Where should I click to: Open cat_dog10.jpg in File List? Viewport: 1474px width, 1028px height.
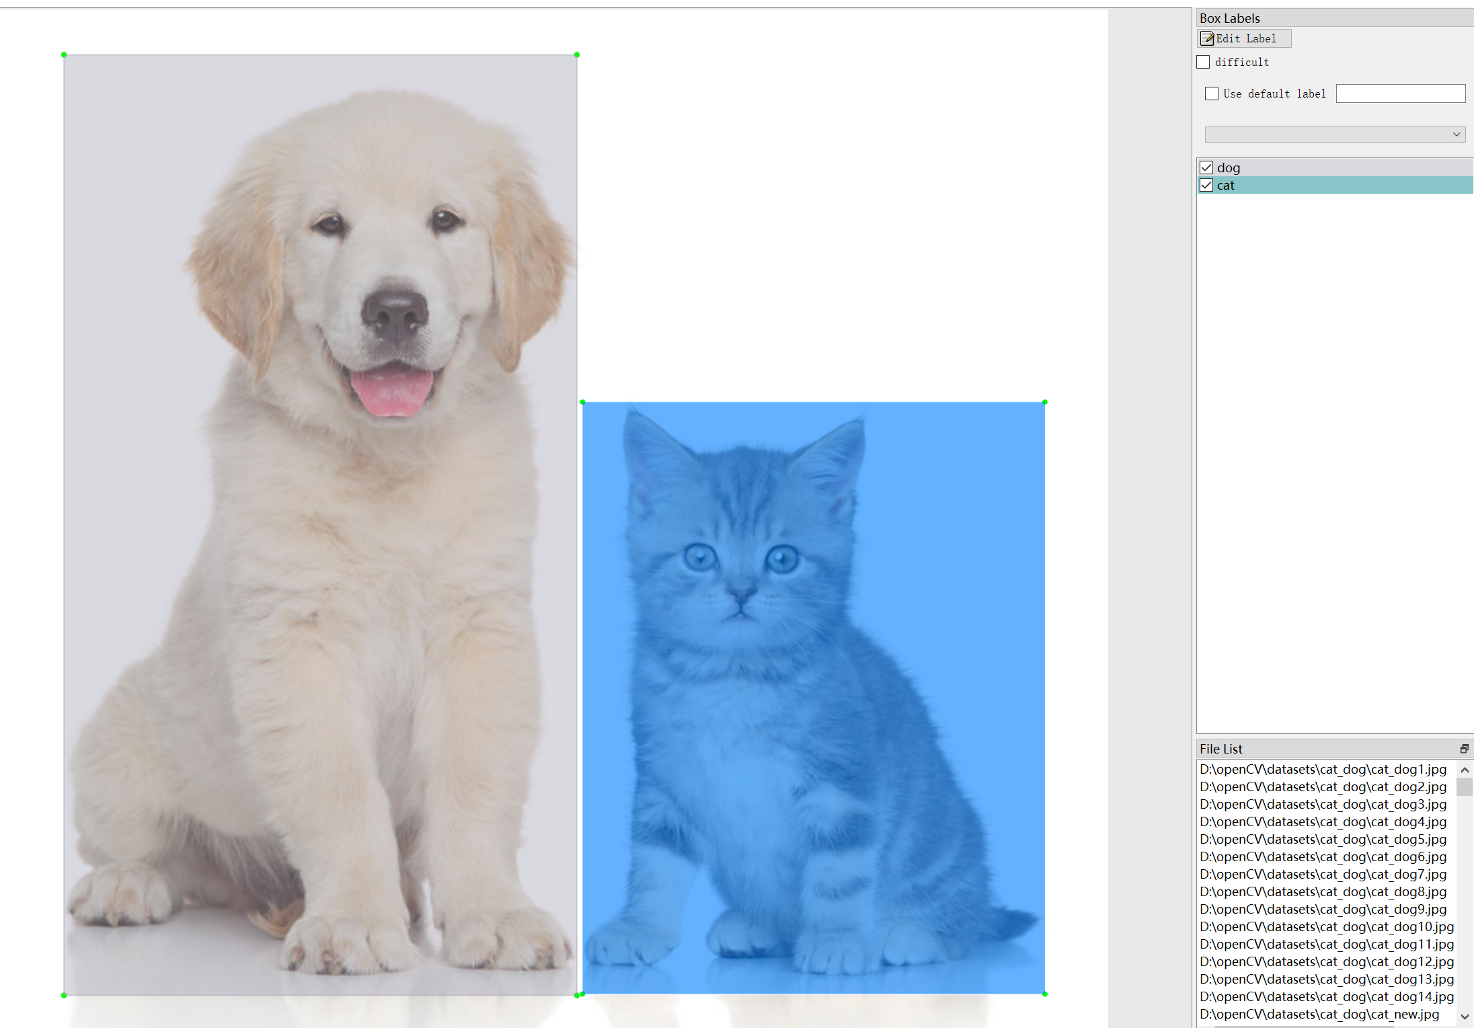pyautogui.click(x=1327, y=926)
